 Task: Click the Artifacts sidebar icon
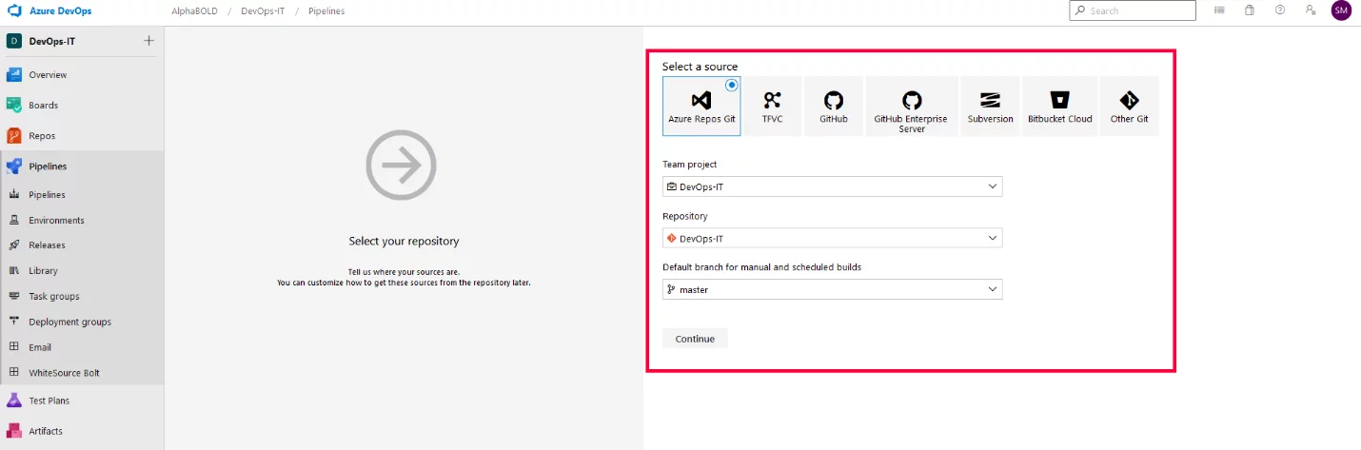[x=14, y=431]
